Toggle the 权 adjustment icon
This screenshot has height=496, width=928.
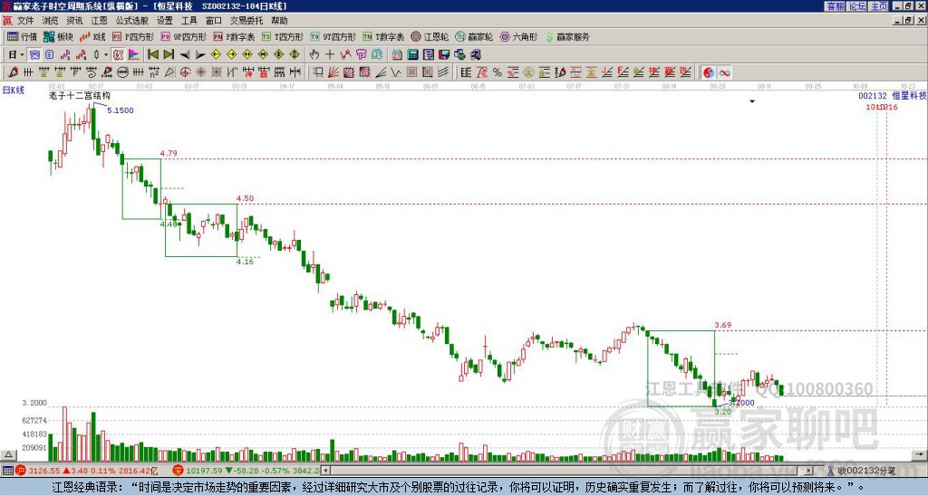coord(118,55)
